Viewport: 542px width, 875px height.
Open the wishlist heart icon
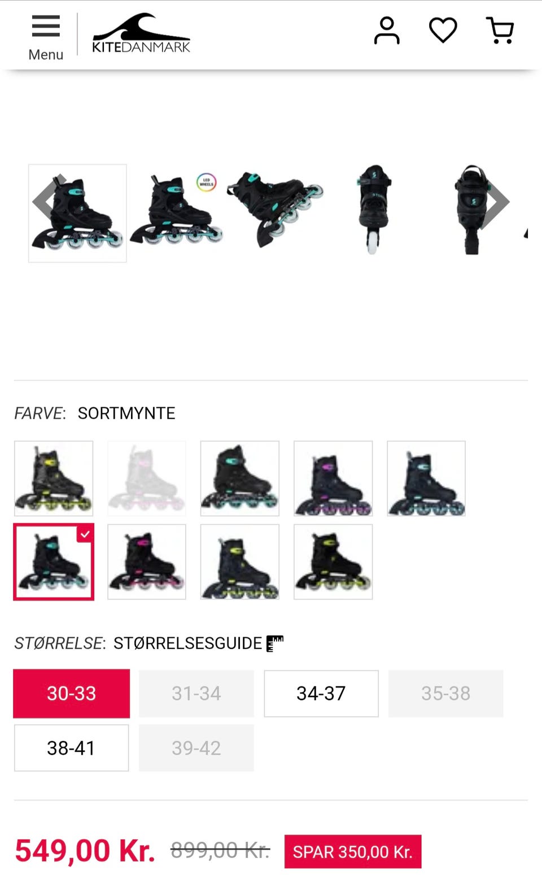[443, 31]
